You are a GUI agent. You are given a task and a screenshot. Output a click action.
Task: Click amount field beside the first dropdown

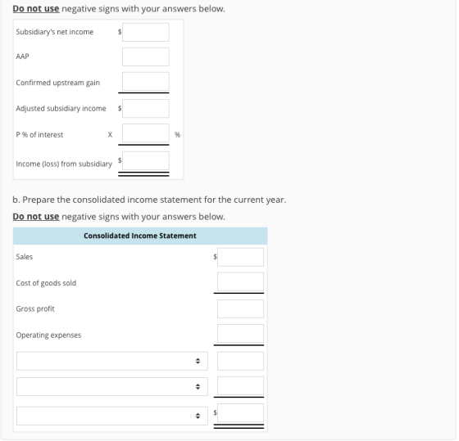pos(241,362)
